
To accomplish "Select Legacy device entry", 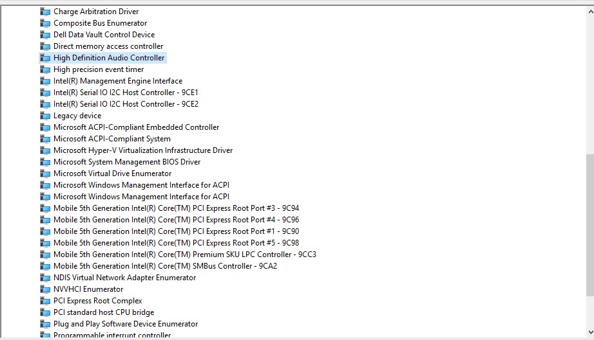I will click(x=77, y=116).
